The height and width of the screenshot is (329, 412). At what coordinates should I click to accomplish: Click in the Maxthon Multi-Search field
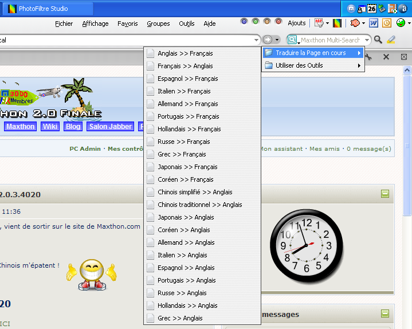(x=331, y=40)
